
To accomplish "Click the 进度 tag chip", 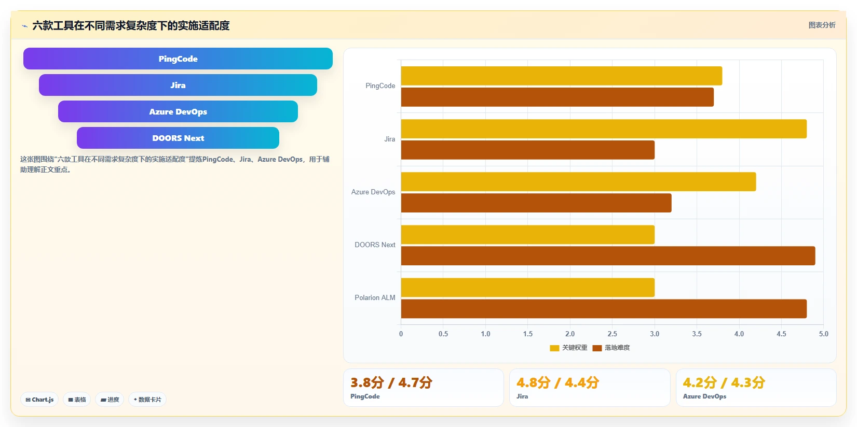I will tap(110, 400).
